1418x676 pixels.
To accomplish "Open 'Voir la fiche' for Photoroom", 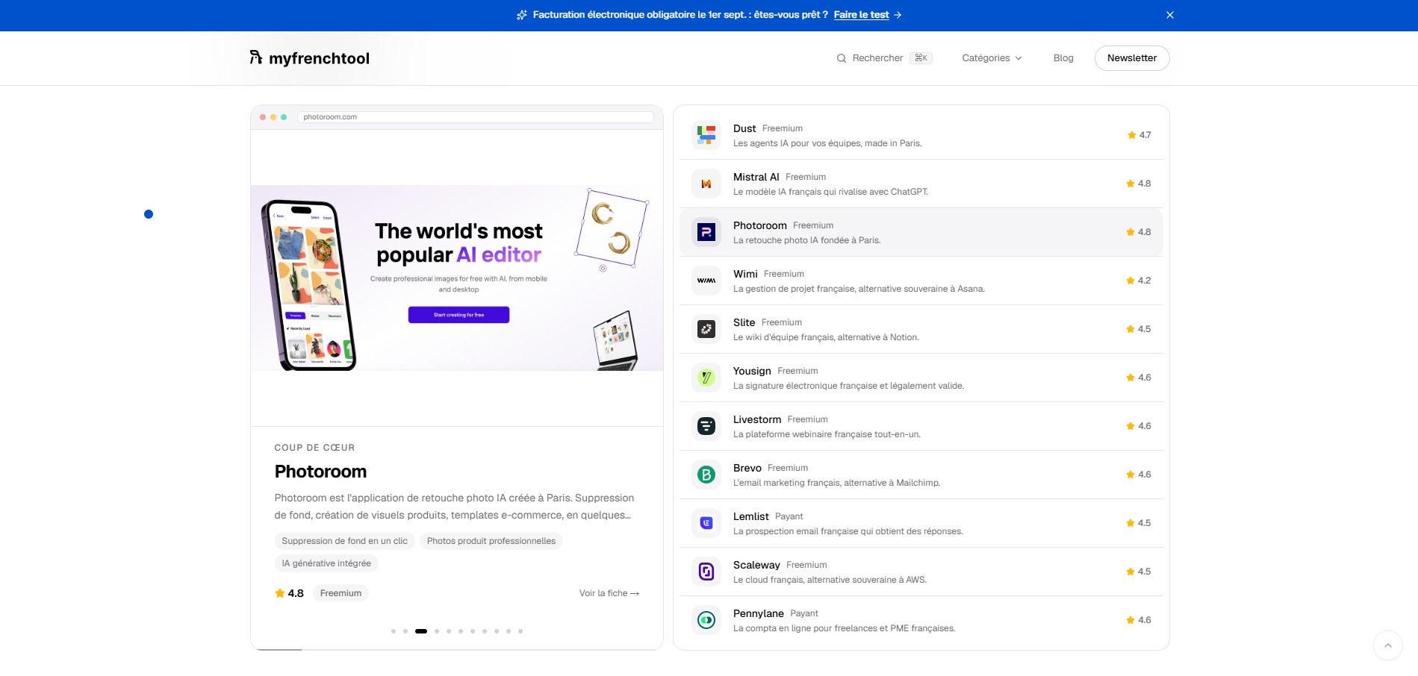I will (609, 593).
